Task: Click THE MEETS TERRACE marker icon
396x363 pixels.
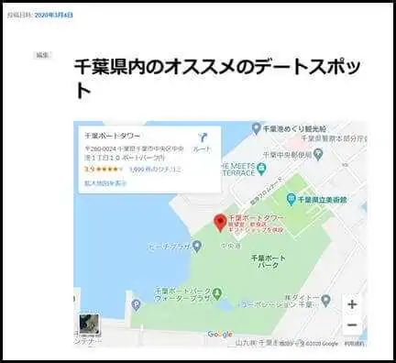Action: (261, 168)
